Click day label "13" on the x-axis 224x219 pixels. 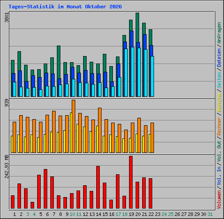pyautogui.click(x=92, y=214)
